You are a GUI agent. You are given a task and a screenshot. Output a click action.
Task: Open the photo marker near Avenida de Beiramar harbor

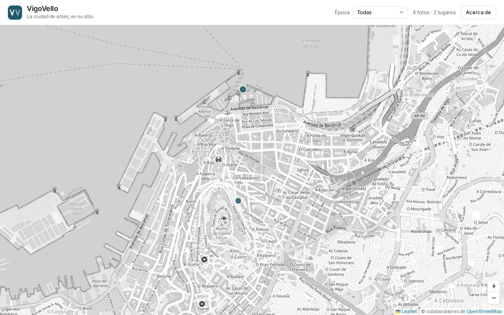click(x=243, y=89)
